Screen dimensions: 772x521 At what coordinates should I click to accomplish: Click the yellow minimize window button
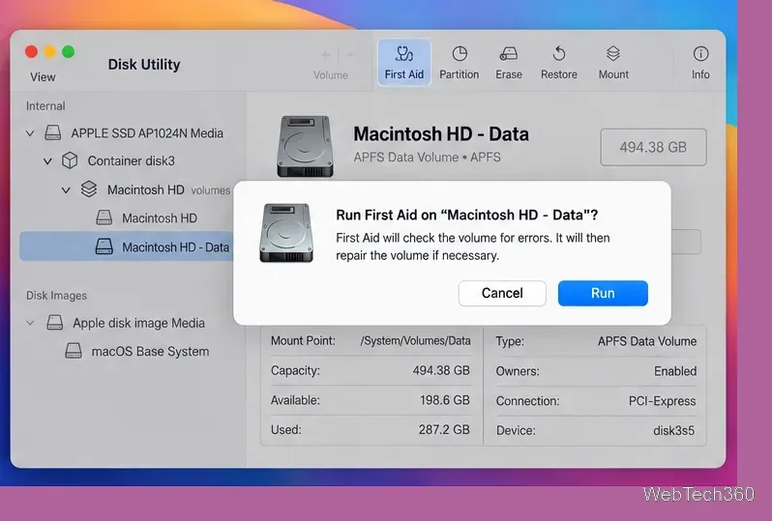point(49,51)
